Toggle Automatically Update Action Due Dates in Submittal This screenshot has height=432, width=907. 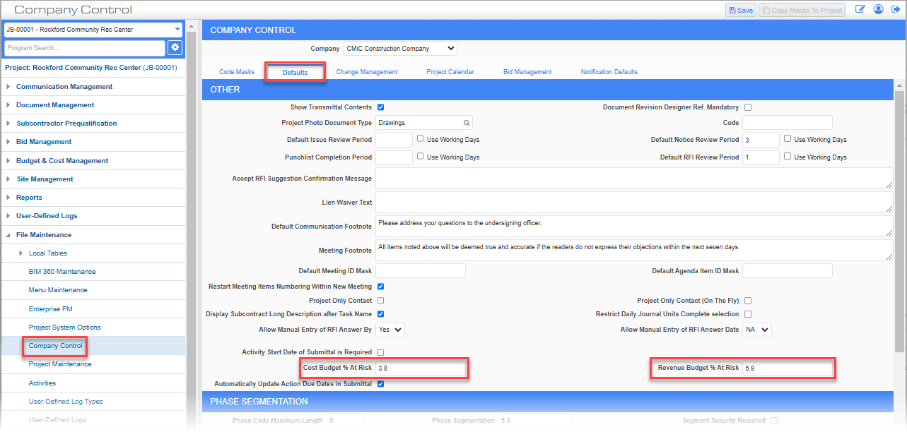pos(380,384)
